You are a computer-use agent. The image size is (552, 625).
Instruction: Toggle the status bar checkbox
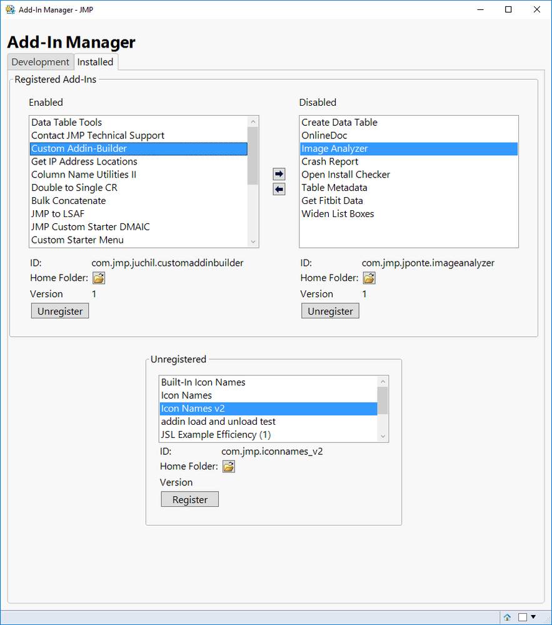click(x=523, y=617)
